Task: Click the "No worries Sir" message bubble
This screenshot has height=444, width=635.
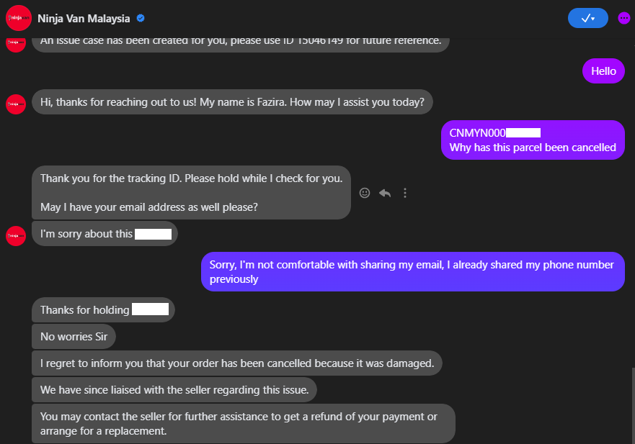Action: pos(74,337)
